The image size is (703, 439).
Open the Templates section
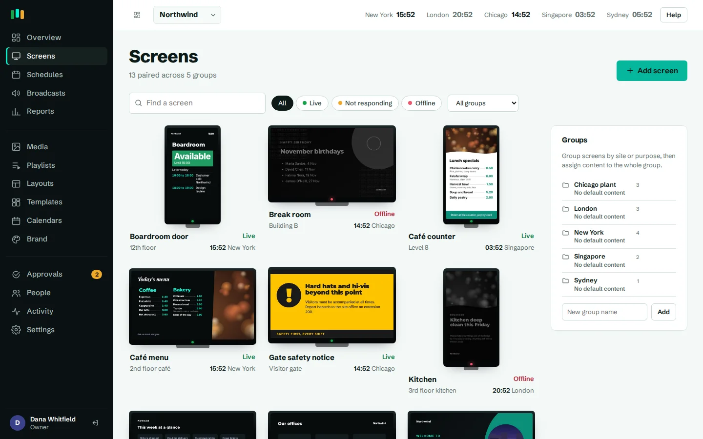tap(57, 202)
